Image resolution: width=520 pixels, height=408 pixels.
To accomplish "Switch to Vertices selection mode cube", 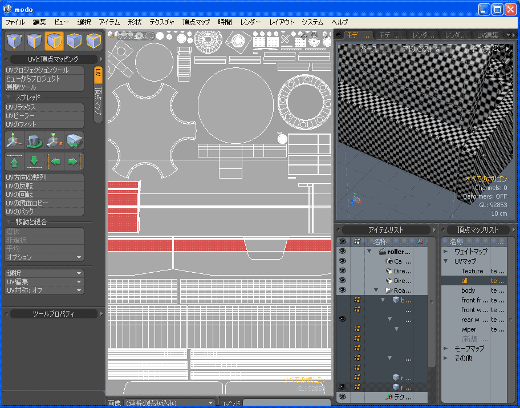I will click(x=14, y=41).
